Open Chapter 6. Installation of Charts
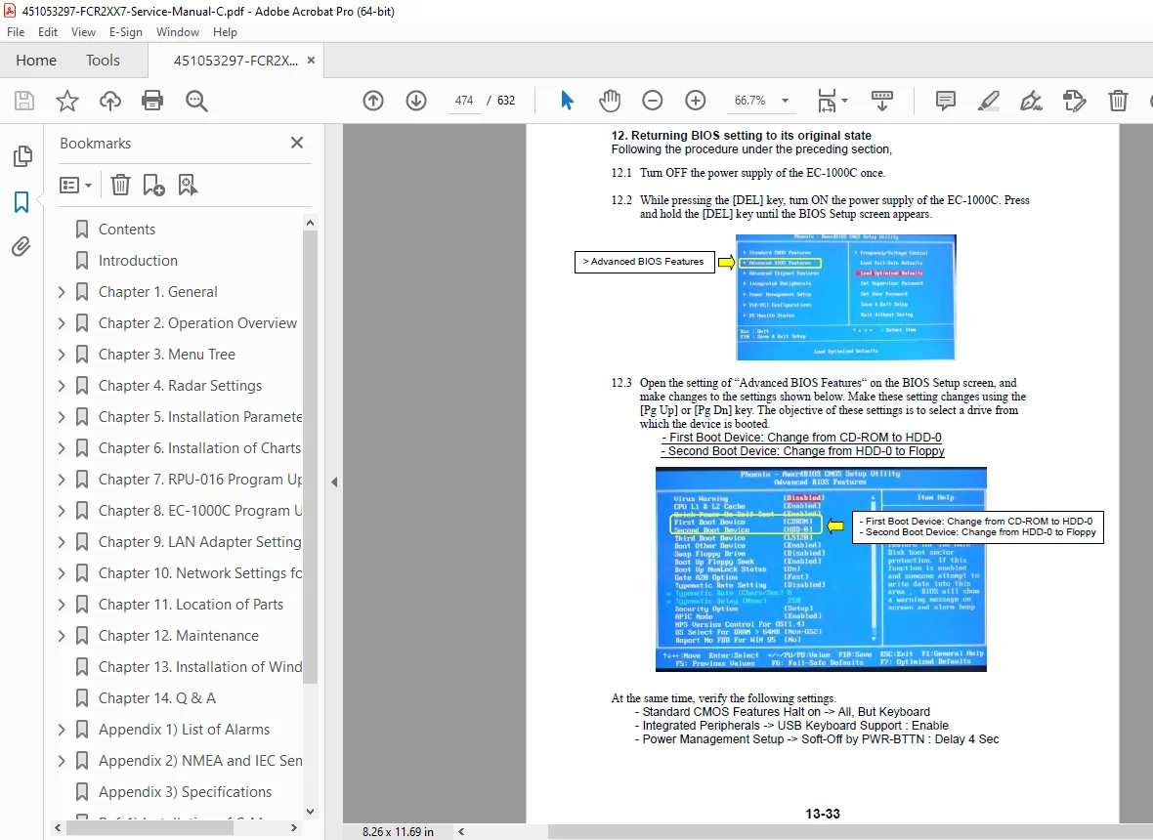 (200, 448)
